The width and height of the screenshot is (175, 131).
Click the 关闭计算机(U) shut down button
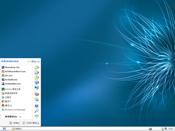pos(31,123)
